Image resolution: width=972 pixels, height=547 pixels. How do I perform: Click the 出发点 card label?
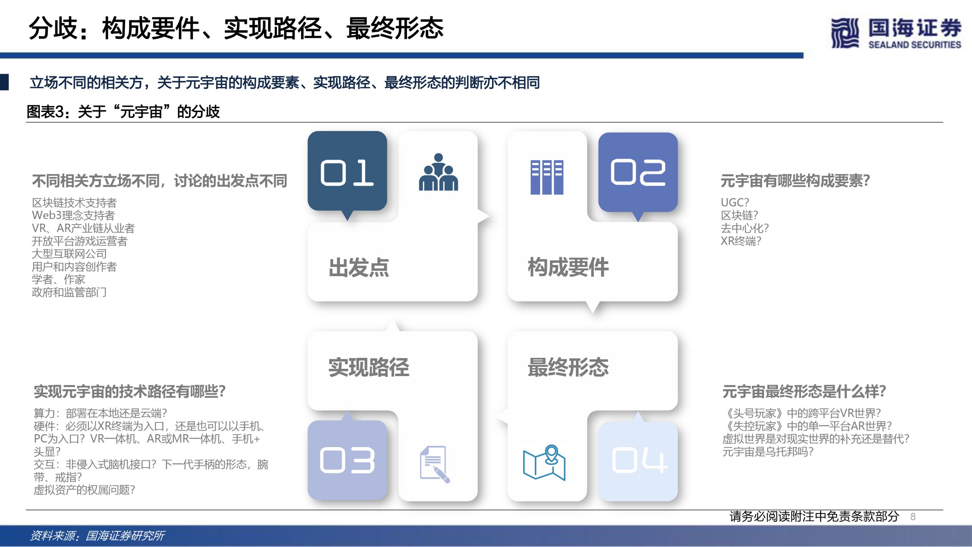(x=359, y=267)
